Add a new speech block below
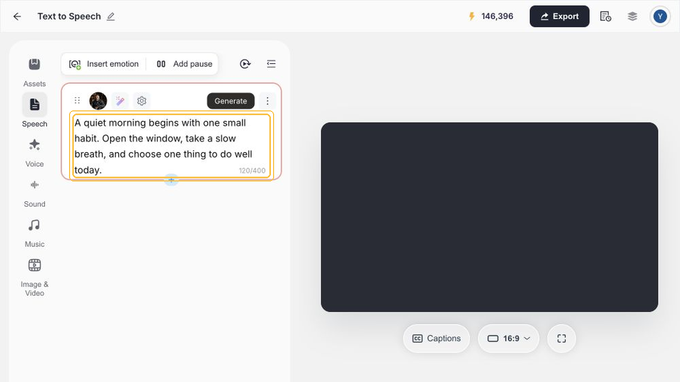 [x=171, y=180]
